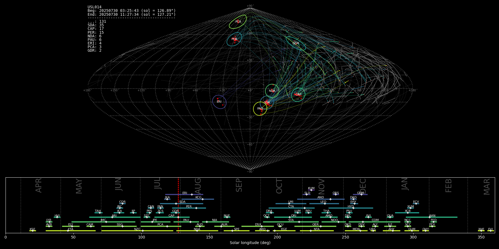Click the HYD shower label in timeline
This screenshot has height=249, width=499.
coord(351,207)
